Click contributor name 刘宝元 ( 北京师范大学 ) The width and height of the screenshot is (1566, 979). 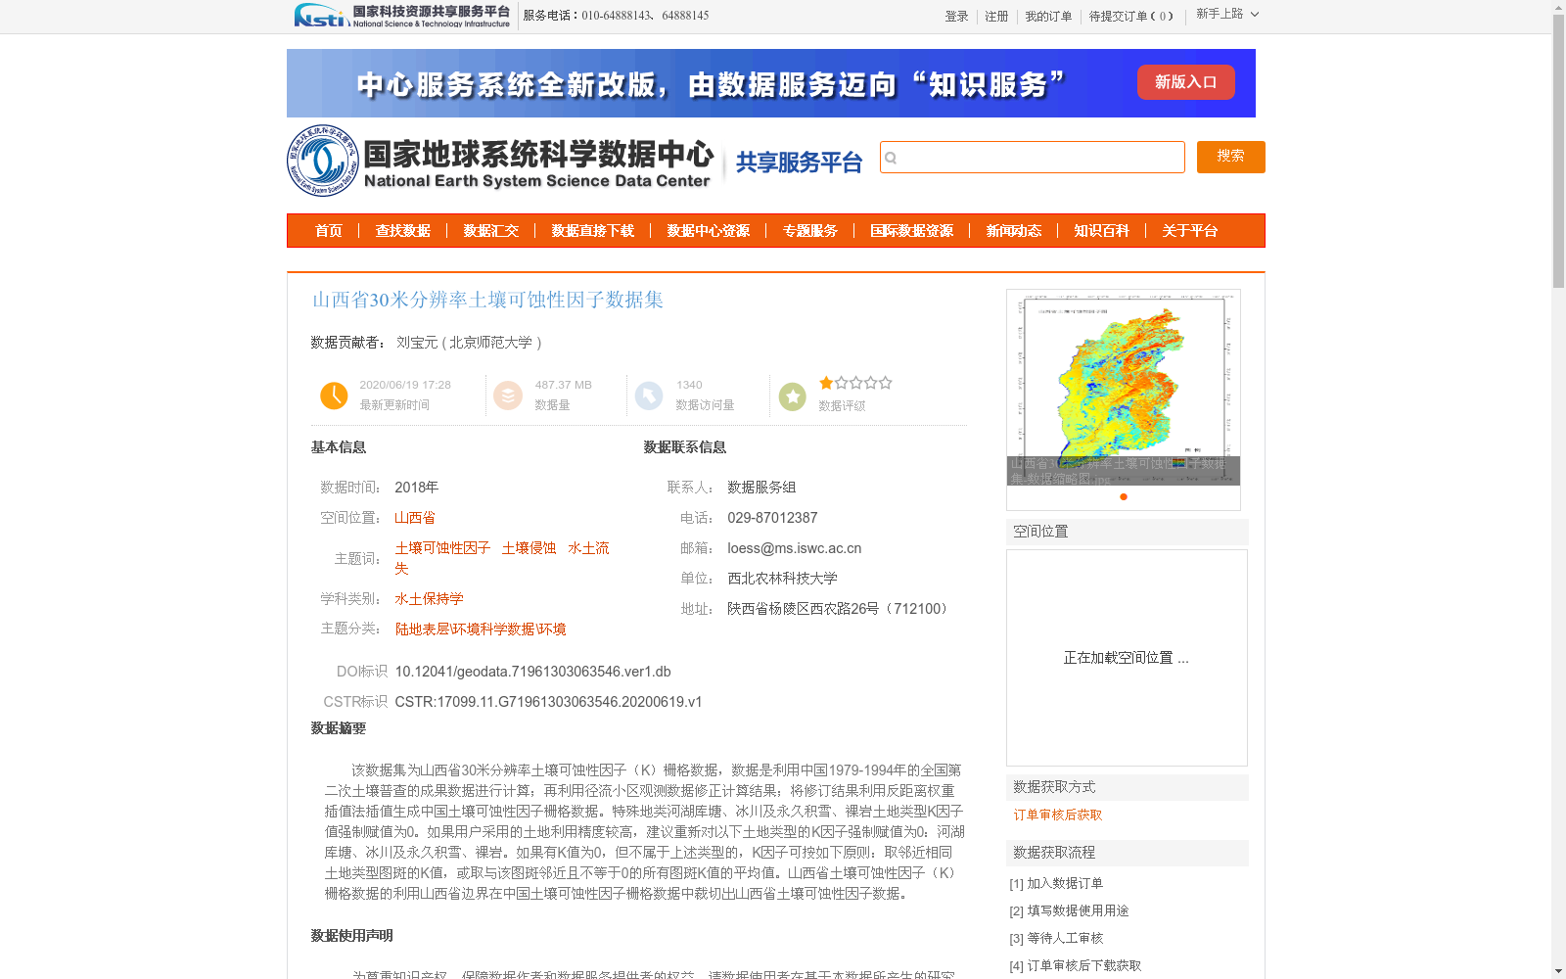tap(469, 343)
